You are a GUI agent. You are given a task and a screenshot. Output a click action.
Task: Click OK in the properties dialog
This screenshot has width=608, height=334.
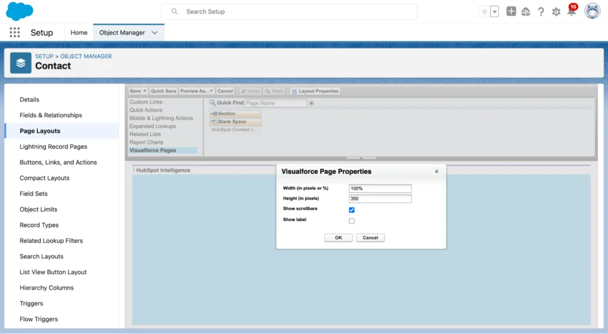pyautogui.click(x=338, y=237)
